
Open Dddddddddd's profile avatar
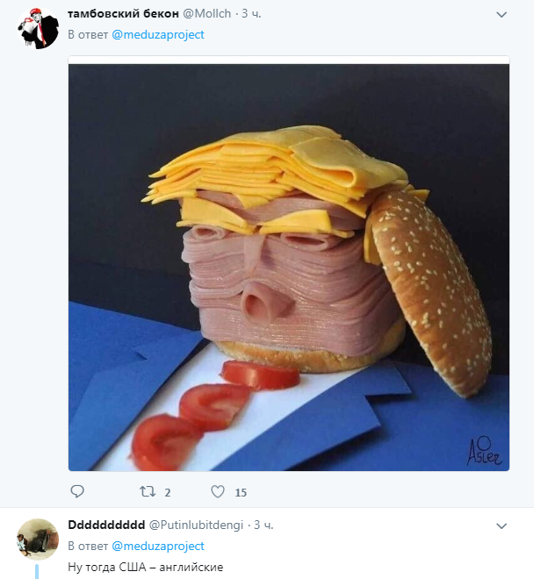coord(39,539)
